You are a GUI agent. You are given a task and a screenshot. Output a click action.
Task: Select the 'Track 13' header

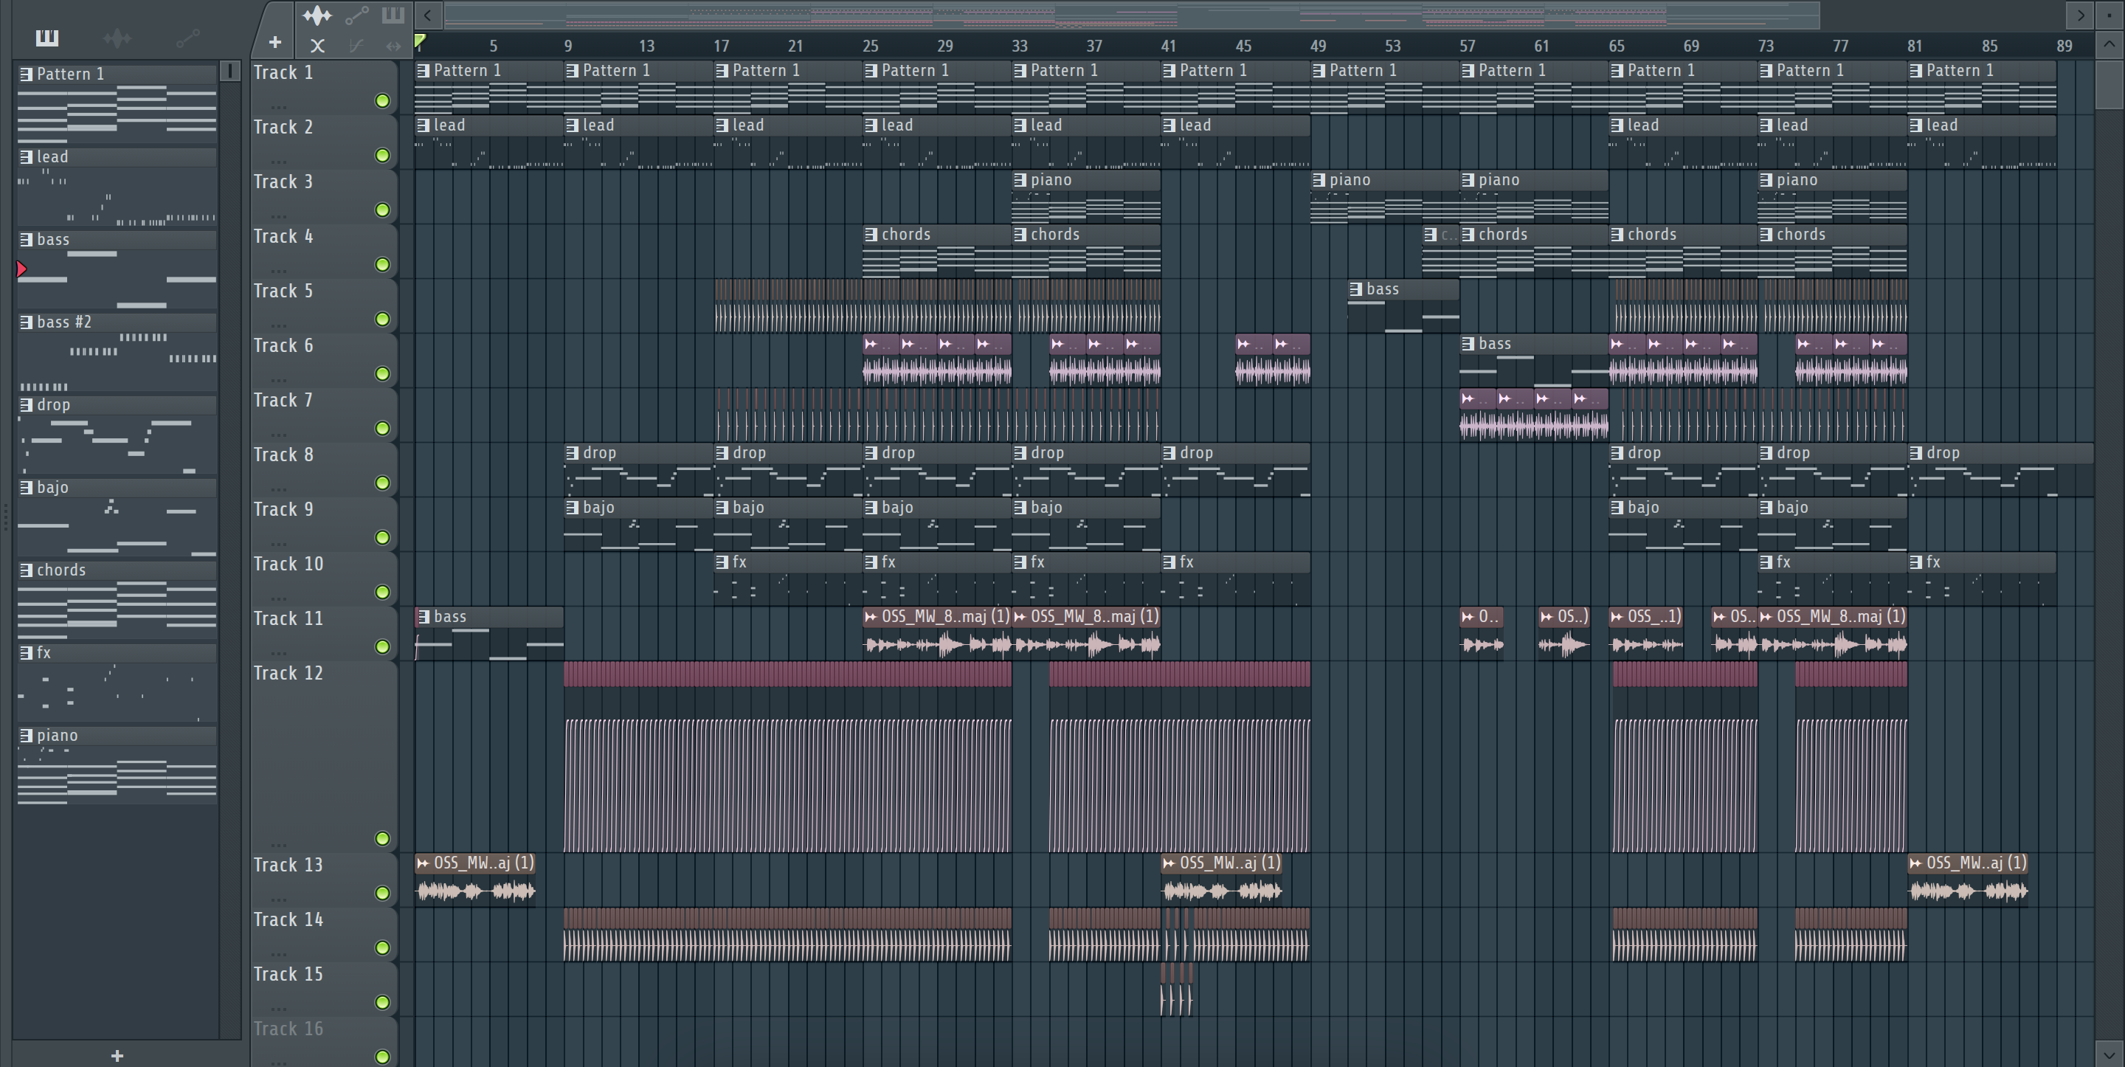click(x=323, y=880)
